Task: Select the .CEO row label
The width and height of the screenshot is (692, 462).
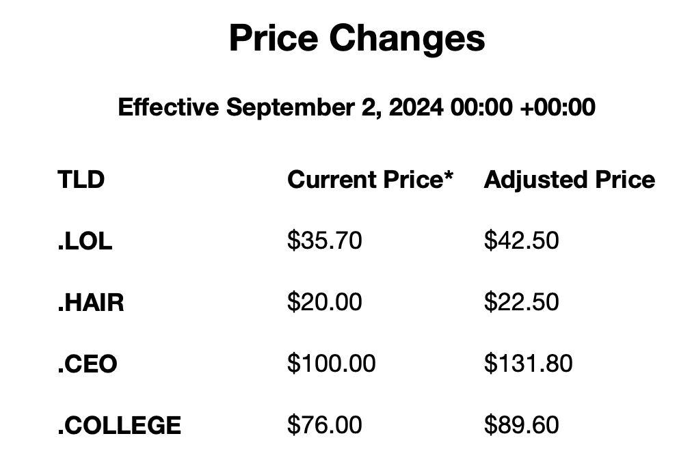Action: point(88,364)
